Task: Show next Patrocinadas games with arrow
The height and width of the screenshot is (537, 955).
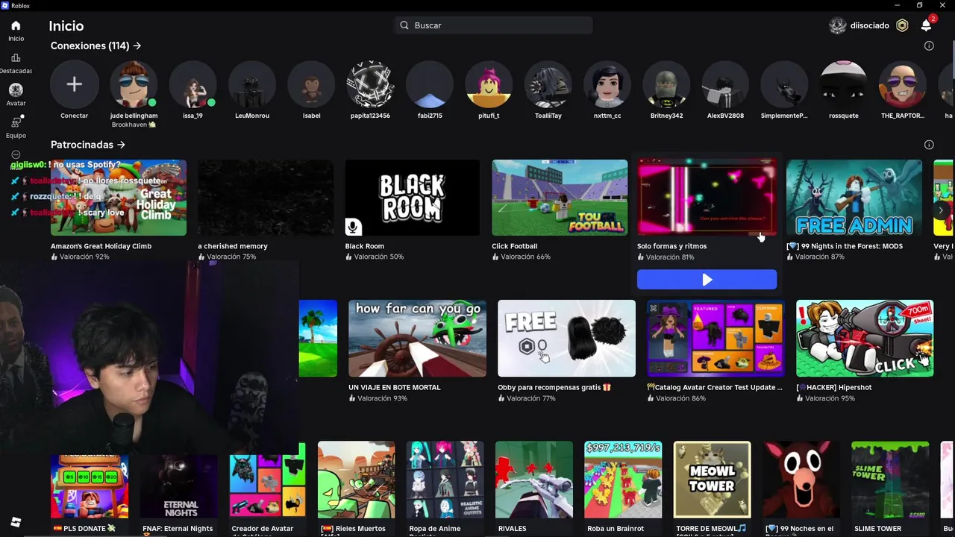Action: click(x=941, y=210)
